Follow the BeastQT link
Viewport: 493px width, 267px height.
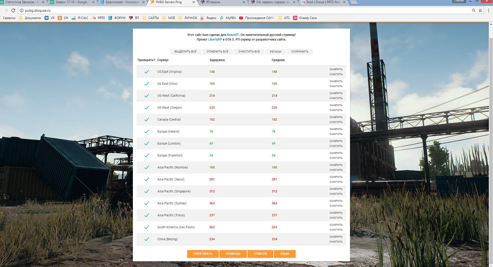pyautogui.click(x=233, y=35)
